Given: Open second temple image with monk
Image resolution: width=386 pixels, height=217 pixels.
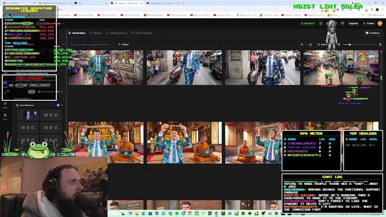Looking at the screenshot, I should click(x=184, y=143).
